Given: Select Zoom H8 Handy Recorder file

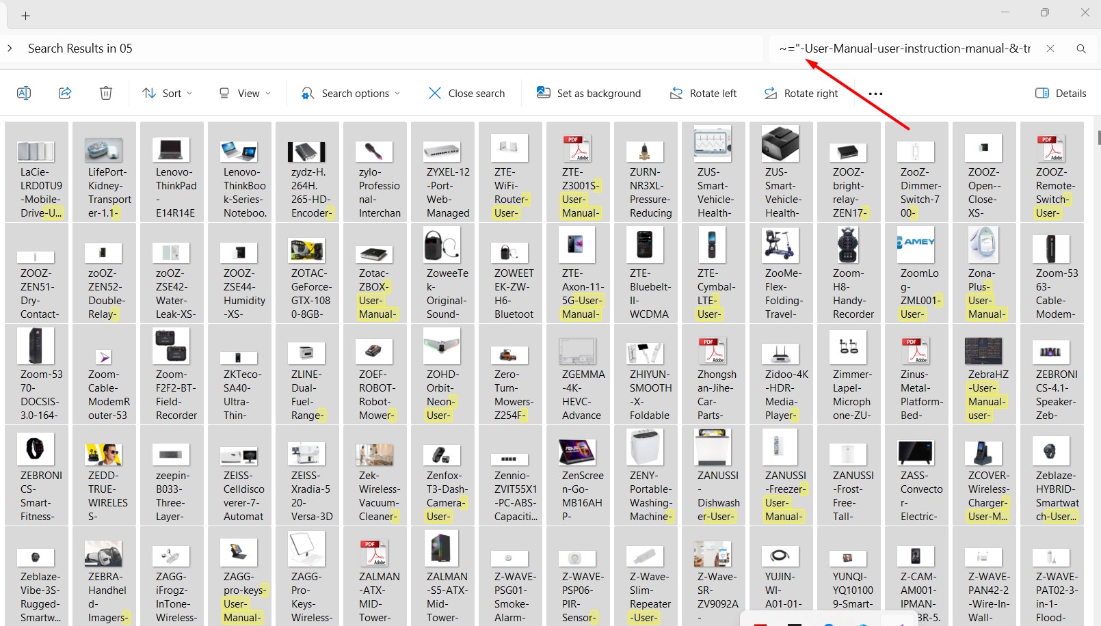Looking at the screenshot, I should tap(849, 273).
